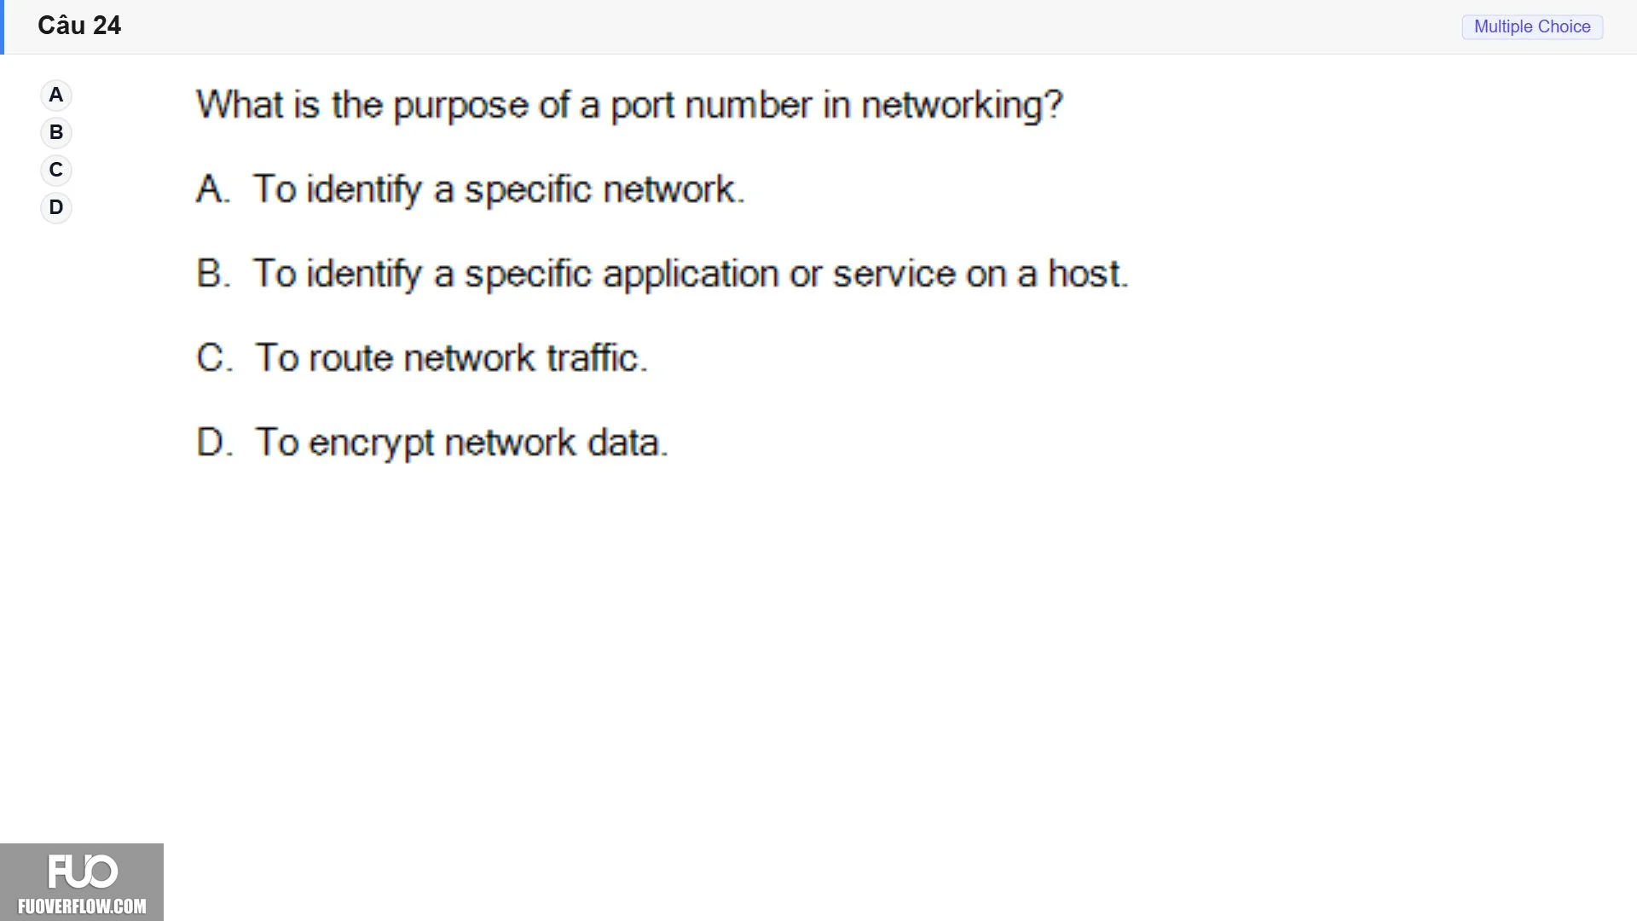The image size is (1637, 921).
Task: Click the 'A.' prefix before 'To identify a specific network'
Action: pyautogui.click(x=213, y=189)
